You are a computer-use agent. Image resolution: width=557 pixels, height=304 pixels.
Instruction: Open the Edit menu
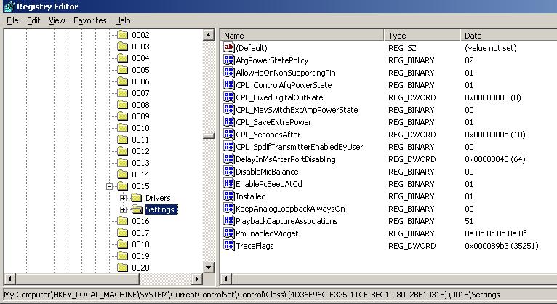33,20
